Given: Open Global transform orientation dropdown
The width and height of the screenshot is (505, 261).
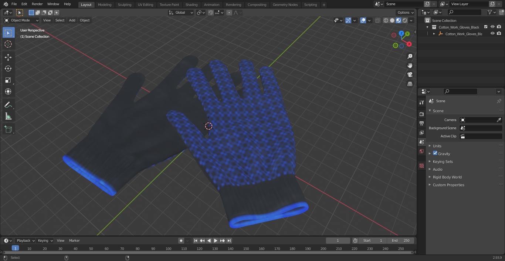Looking at the screenshot, I should click(x=181, y=13).
